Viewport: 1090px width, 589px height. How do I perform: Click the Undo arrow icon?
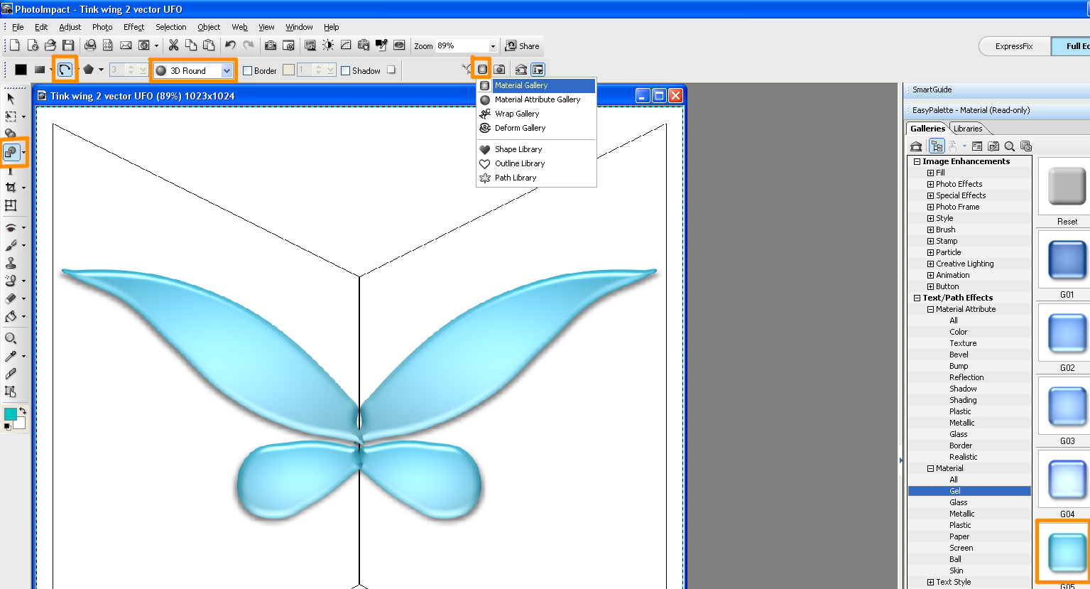(x=230, y=45)
